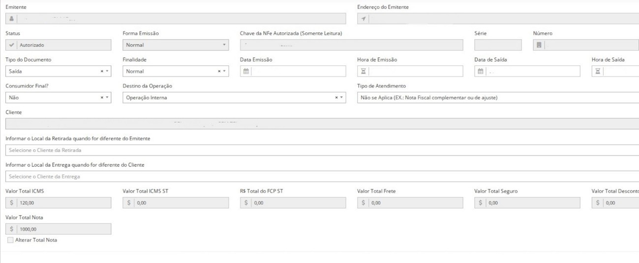This screenshot has height=263, width=639.
Task: Open the Tipo de Atendimento dropdown
Action: pos(498,98)
